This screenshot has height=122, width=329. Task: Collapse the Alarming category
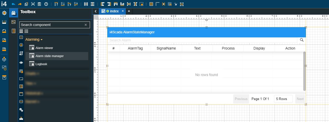pyautogui.click(x=34, y=39)
